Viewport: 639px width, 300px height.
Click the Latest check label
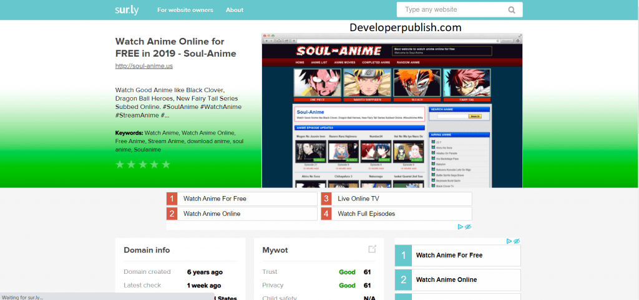point(142,285)
